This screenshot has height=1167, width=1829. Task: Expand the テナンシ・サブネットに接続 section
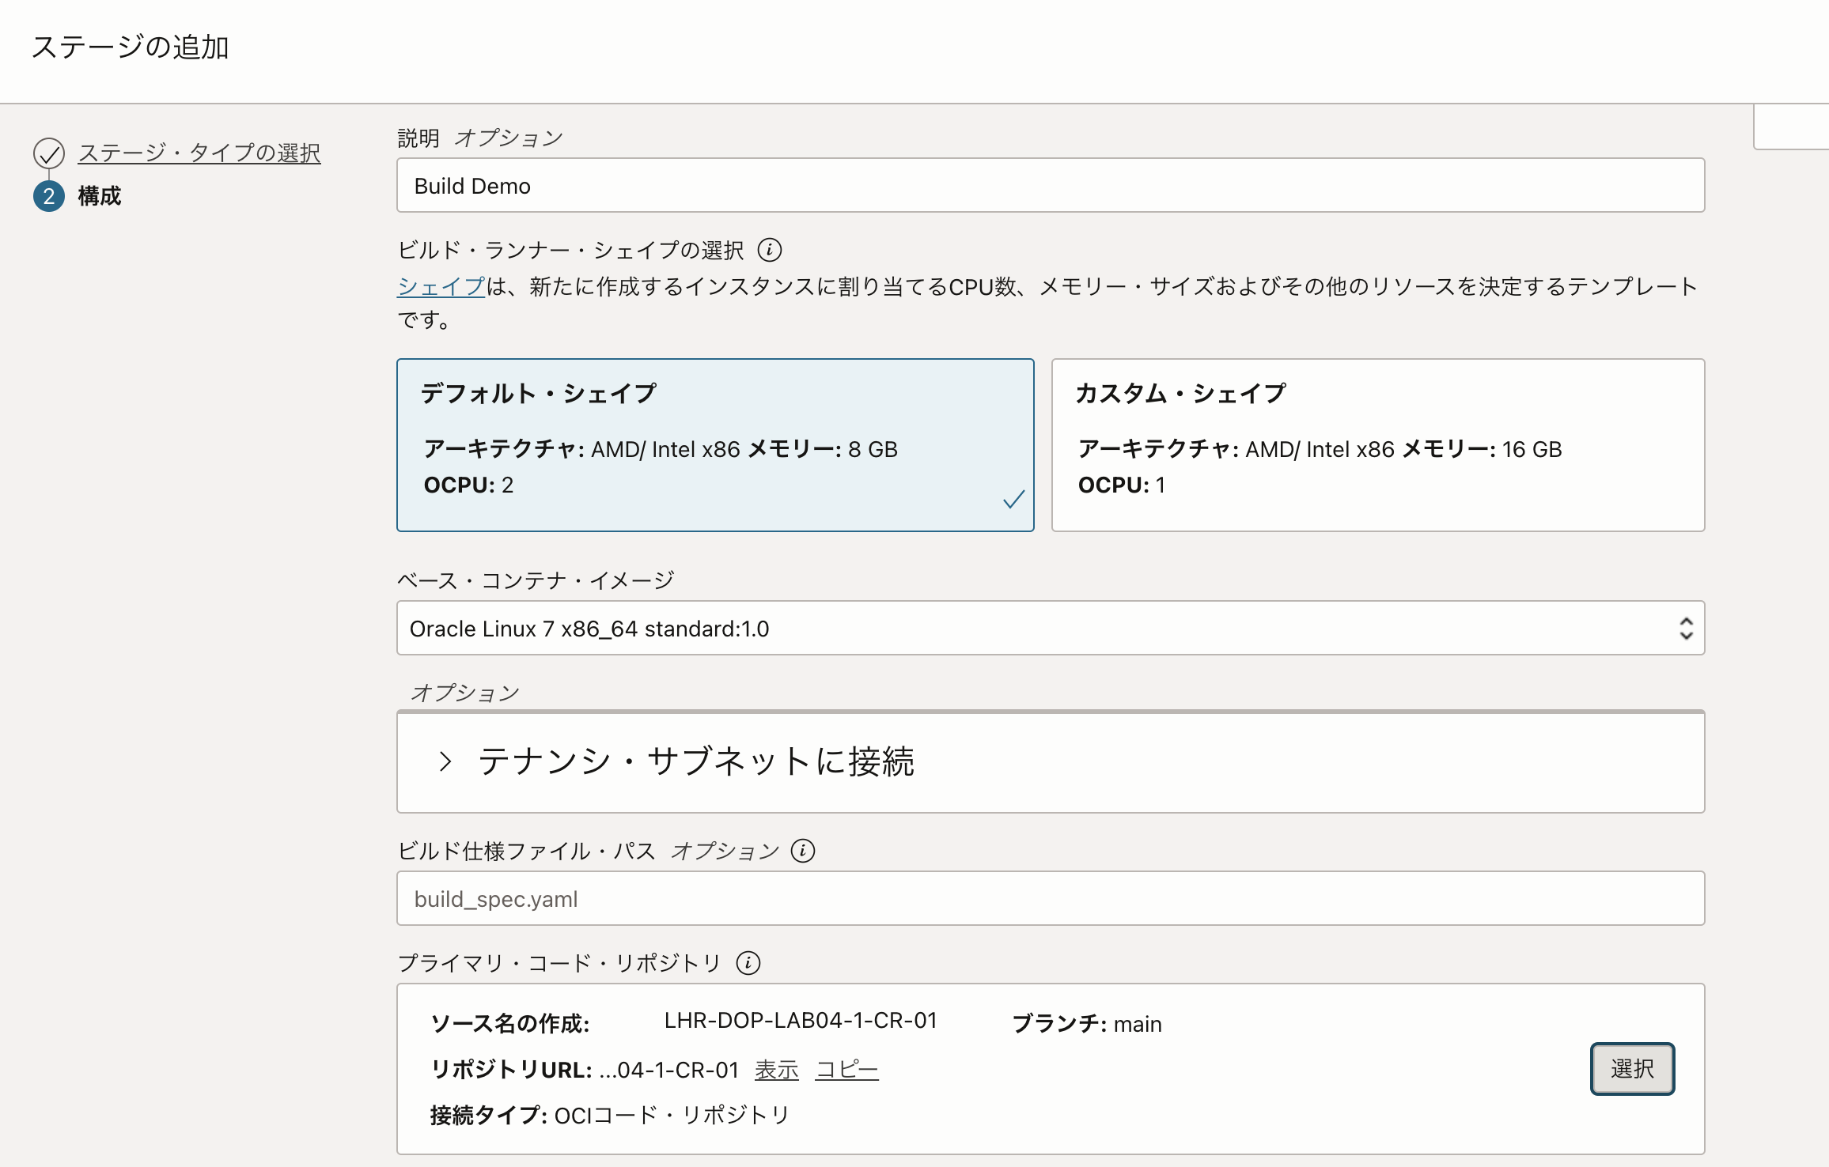tap(696, 761)
